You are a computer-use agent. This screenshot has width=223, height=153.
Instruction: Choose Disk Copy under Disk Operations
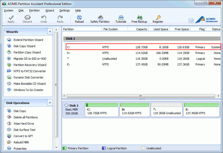pos(20,111)
